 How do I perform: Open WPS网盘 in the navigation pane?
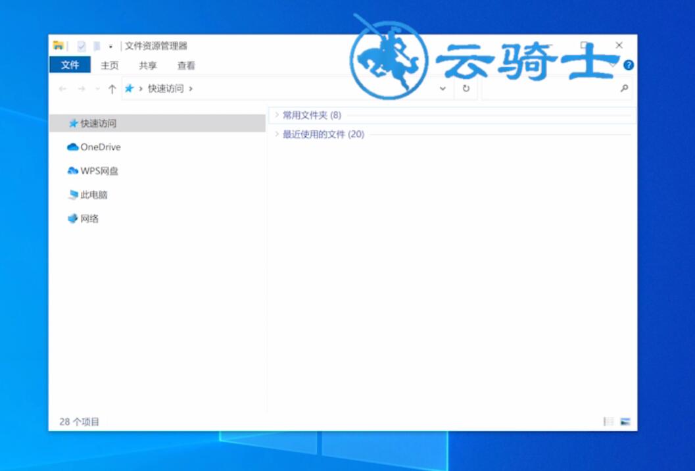(x=99, y=171)
